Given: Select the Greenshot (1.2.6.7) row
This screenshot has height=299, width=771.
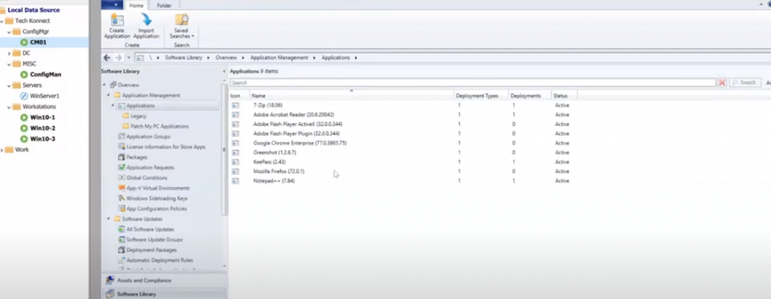Looking at the screenshot, I should pos(404,152).
